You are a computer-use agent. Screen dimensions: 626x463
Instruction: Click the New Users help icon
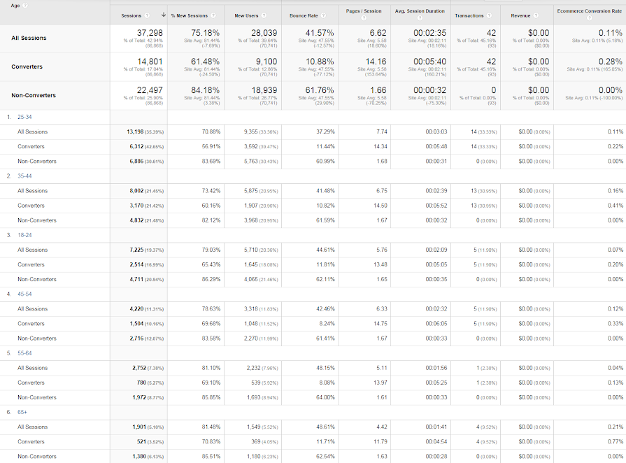[264, 15]
